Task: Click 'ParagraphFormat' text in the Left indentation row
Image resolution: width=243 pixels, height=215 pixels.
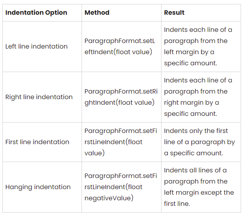Action: 110,41
